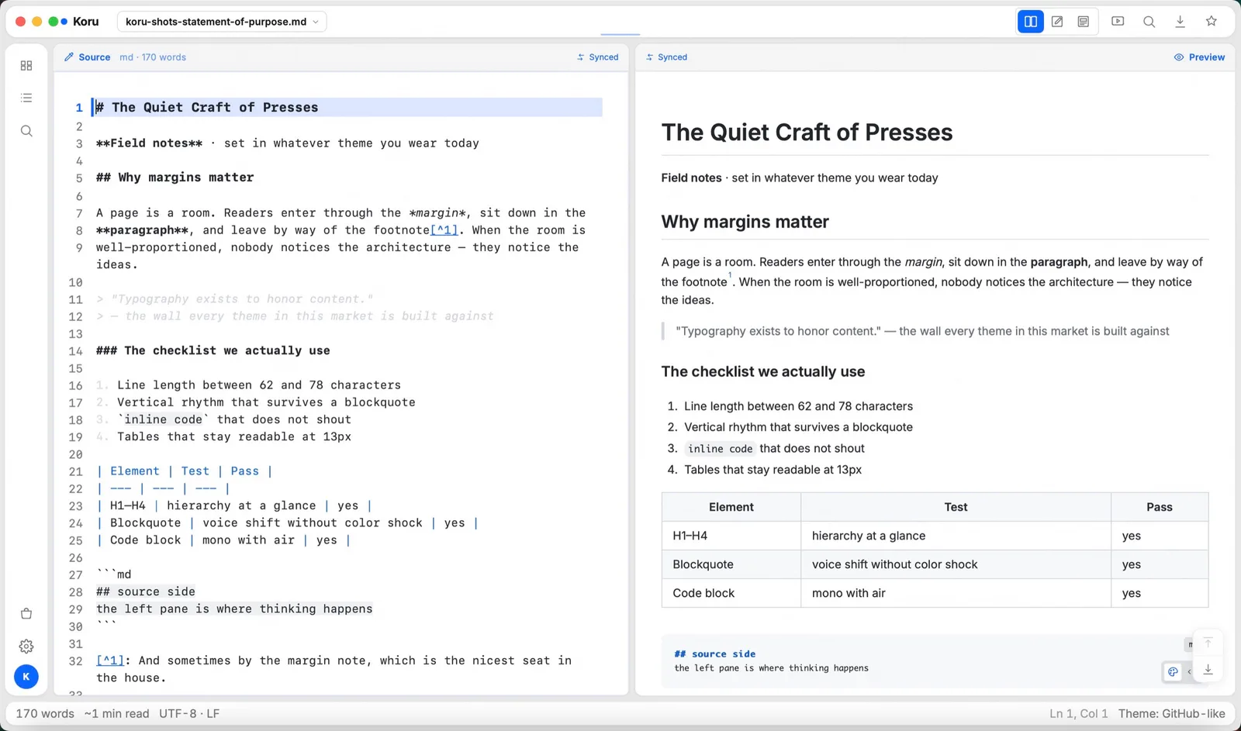Click footnote superscript 1 in preview
Screen dimensions: 1241x731
[x=730, y=275]
